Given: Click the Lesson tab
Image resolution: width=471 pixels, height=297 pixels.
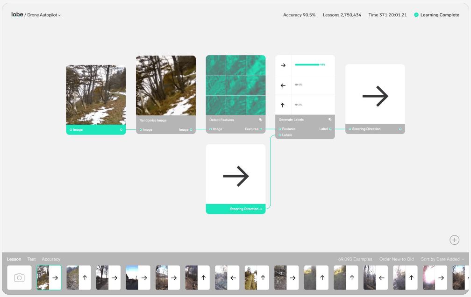Looking at the screenshot, I should (x=14, y=259).
